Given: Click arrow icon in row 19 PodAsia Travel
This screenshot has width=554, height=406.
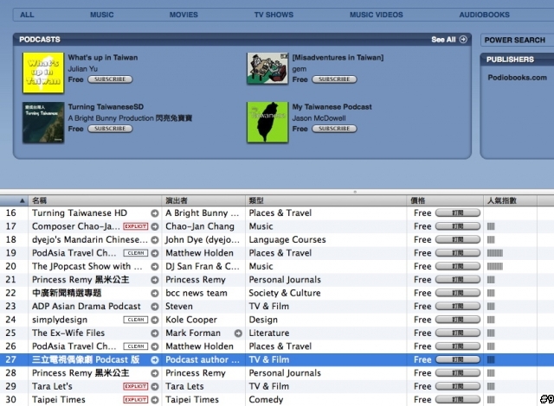Looking at the screenshot, I should click(x=155, y=253).
